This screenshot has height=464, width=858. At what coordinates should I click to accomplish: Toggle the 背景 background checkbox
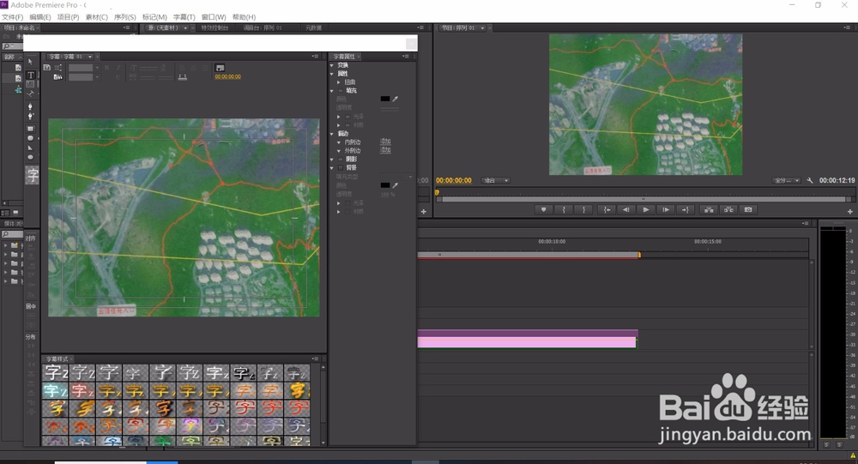[341, 168]
